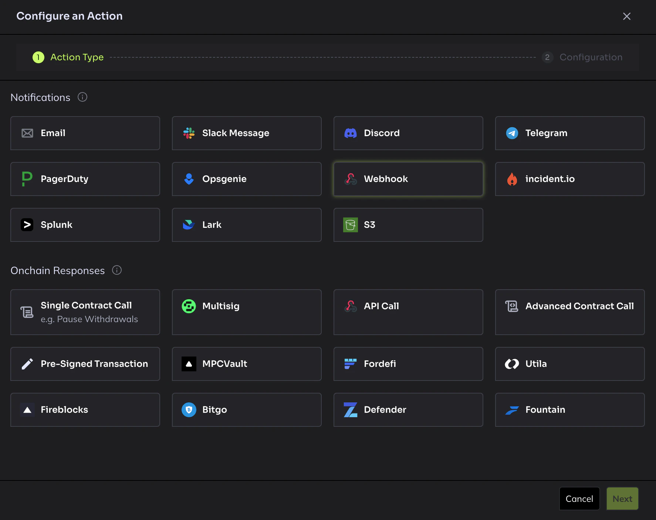Select the Multisig label text
Viewport: 656px width, 520px height.
[221, 306]
